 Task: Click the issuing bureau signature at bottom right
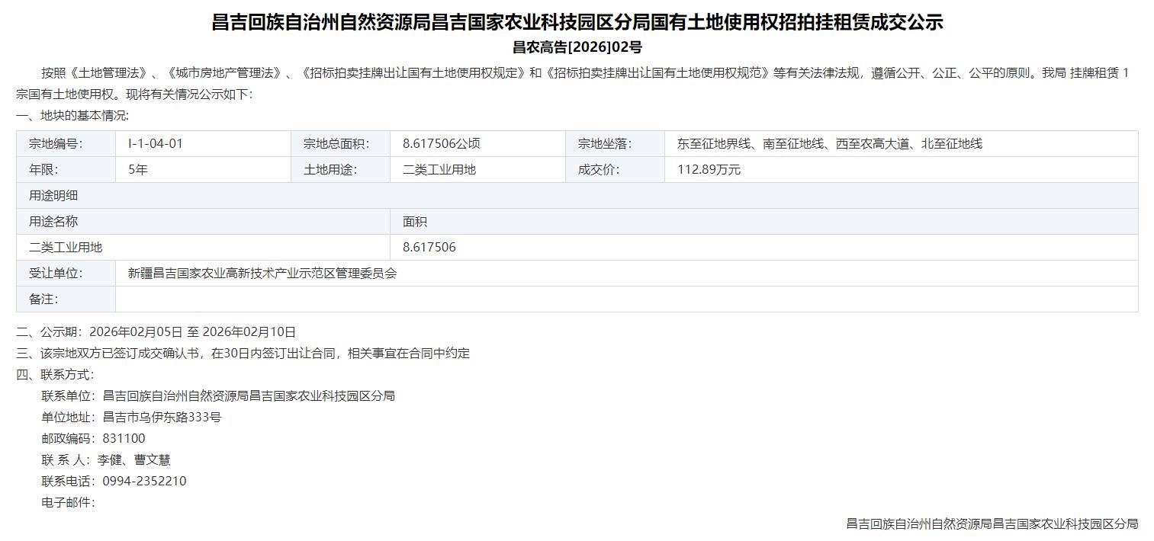pyautogui.click(x=992, y=523)
